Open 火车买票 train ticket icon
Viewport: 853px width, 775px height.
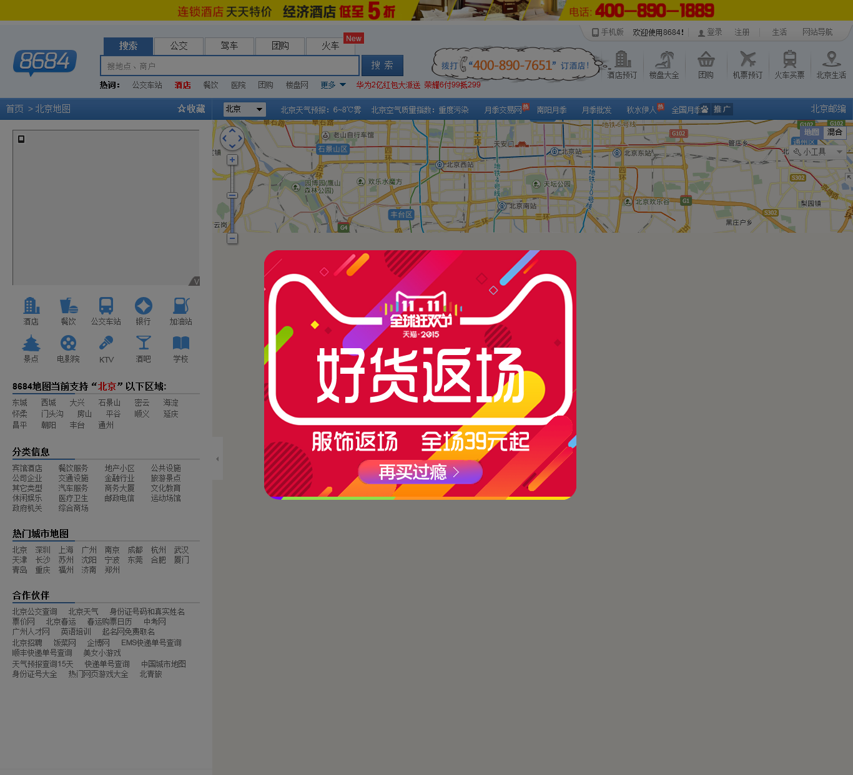(790, 59)
